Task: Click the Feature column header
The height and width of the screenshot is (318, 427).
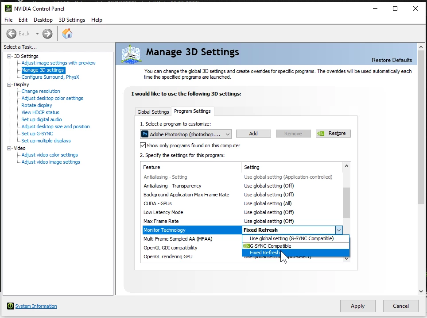Action: [191, 167]
